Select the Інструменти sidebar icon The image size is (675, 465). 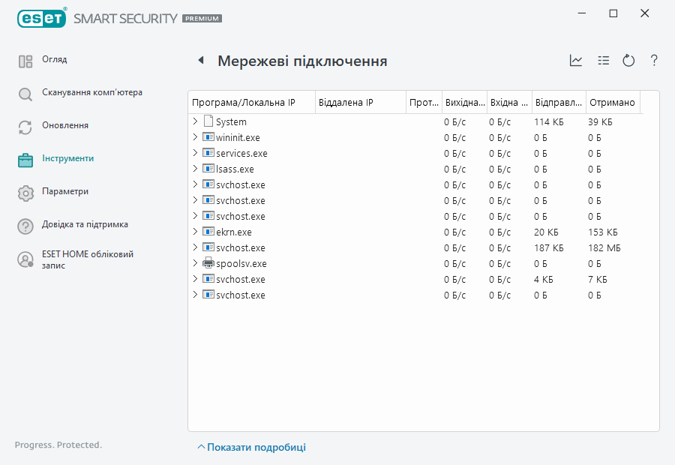(x=25, y=159)
